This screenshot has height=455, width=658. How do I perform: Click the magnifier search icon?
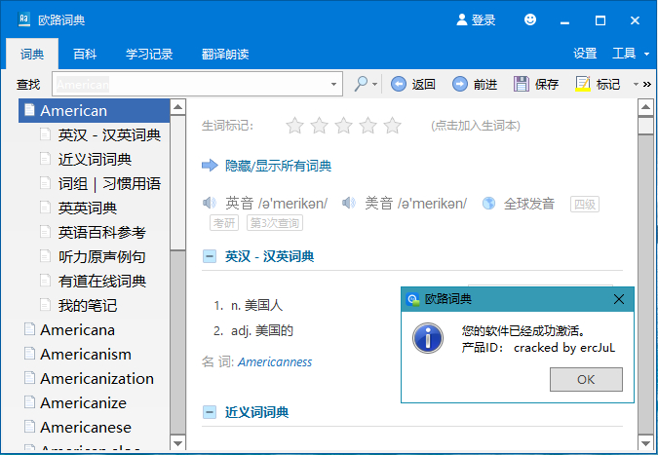361,84
